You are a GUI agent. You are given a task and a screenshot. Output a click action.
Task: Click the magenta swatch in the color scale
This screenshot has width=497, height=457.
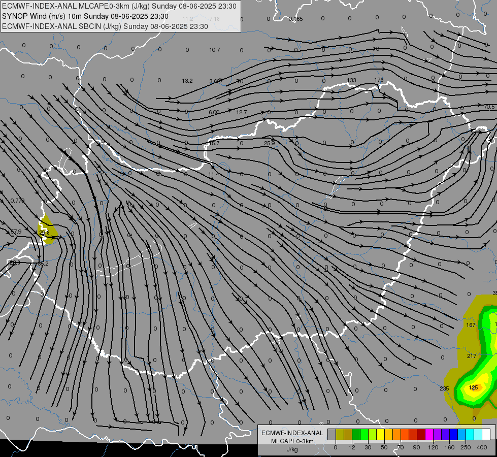click(x=429, y=434)
